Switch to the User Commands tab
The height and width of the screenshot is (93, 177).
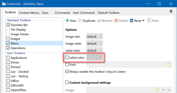(x=84, y=13)
